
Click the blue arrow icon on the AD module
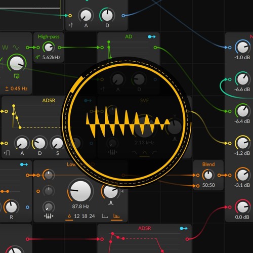tap(152, 36)
